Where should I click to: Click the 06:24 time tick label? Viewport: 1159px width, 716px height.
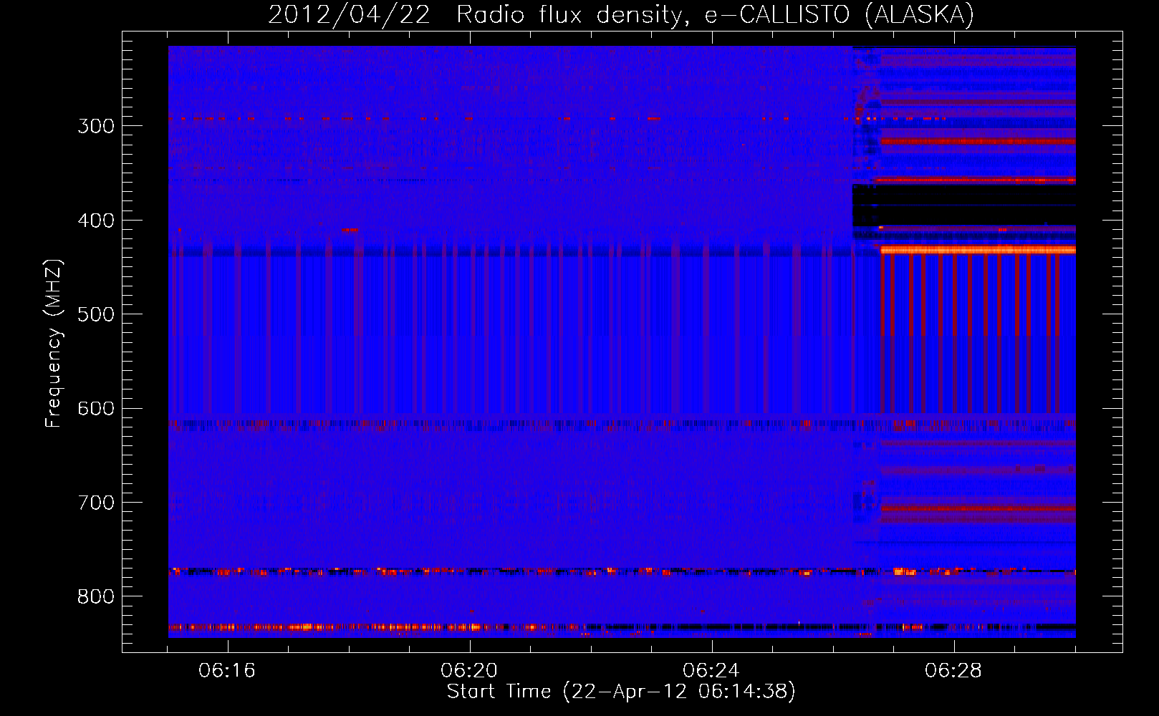711,671
